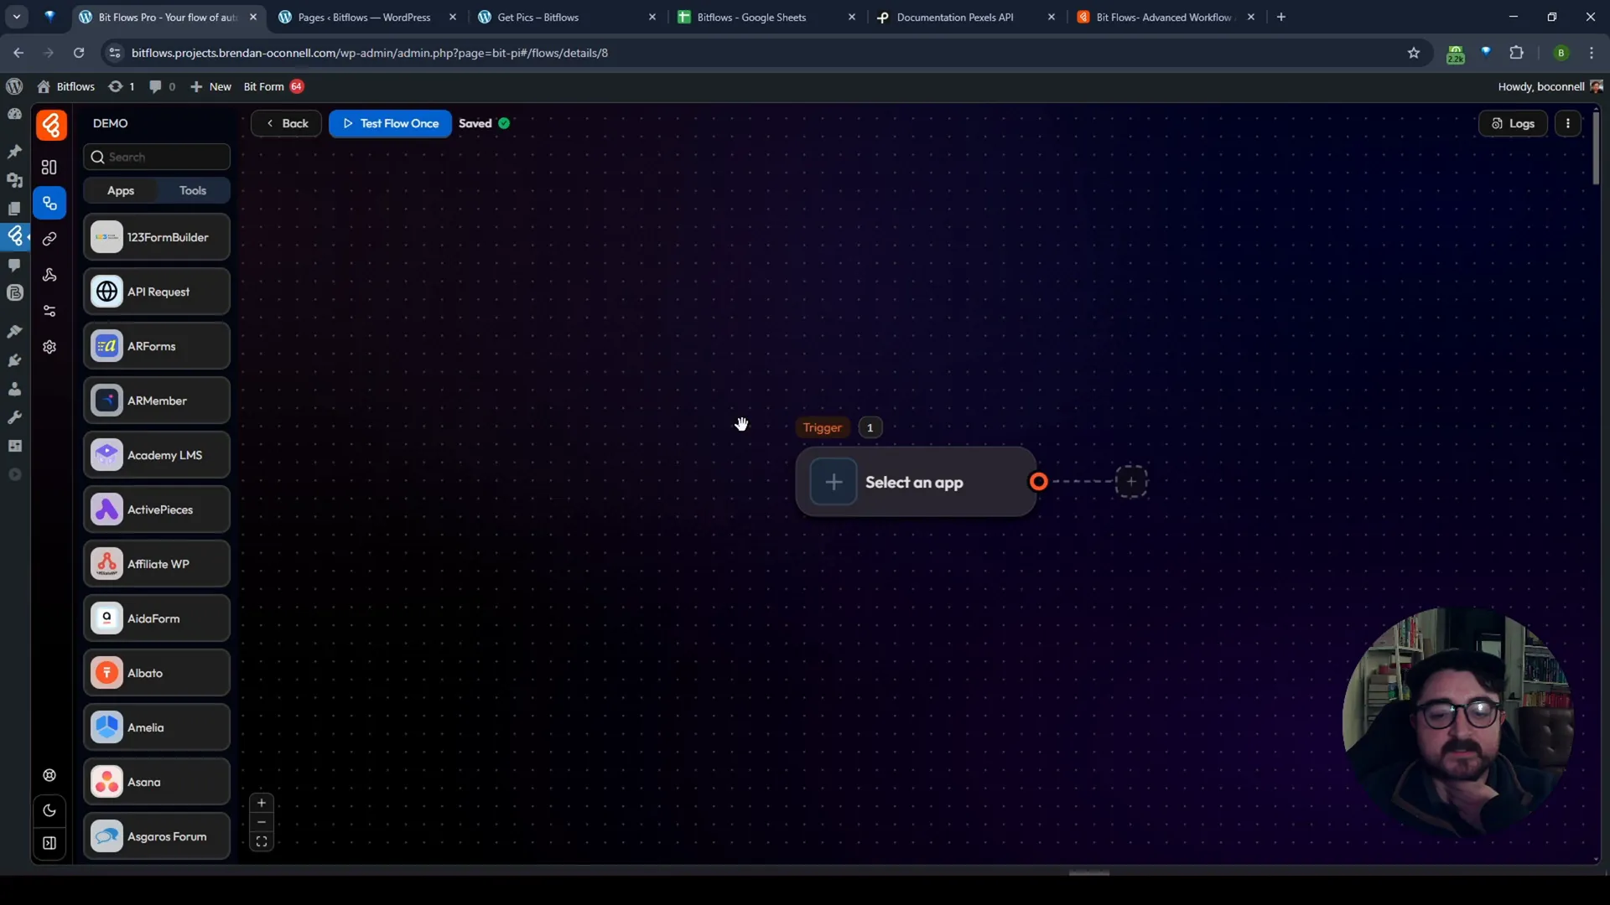Open the WordPress logo menu in admin bar

pyautogui.click(x=14, y=86)
